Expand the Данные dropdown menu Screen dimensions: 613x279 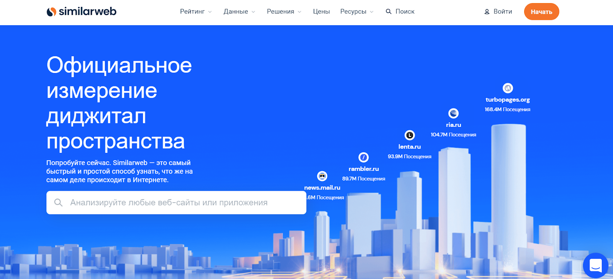coord(239,11)
